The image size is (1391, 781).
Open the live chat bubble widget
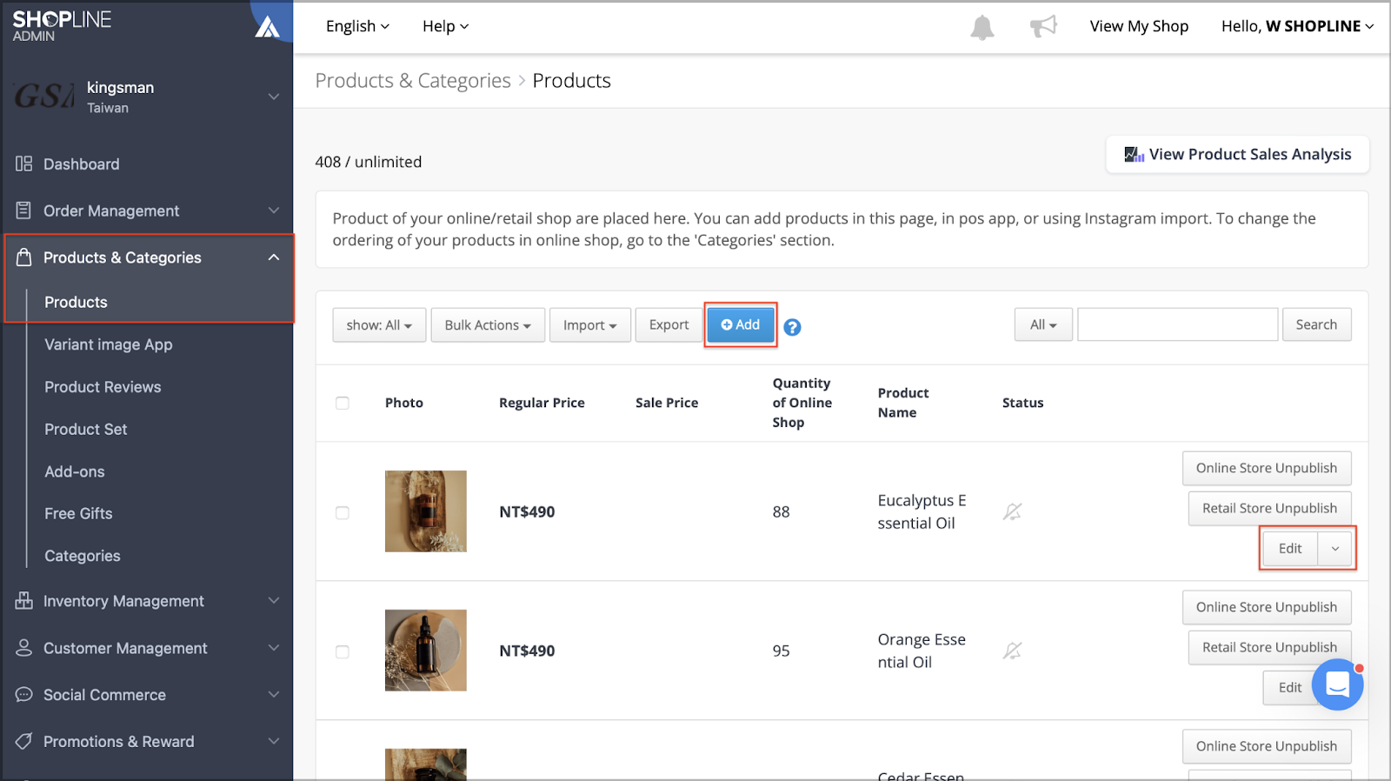tap(1337, 684)
